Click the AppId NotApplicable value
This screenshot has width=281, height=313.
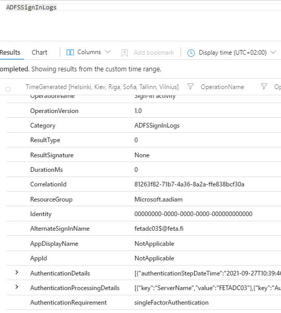click(155, 258)
